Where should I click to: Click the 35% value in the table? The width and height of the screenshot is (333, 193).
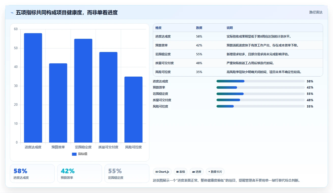[x=199, y=72]
